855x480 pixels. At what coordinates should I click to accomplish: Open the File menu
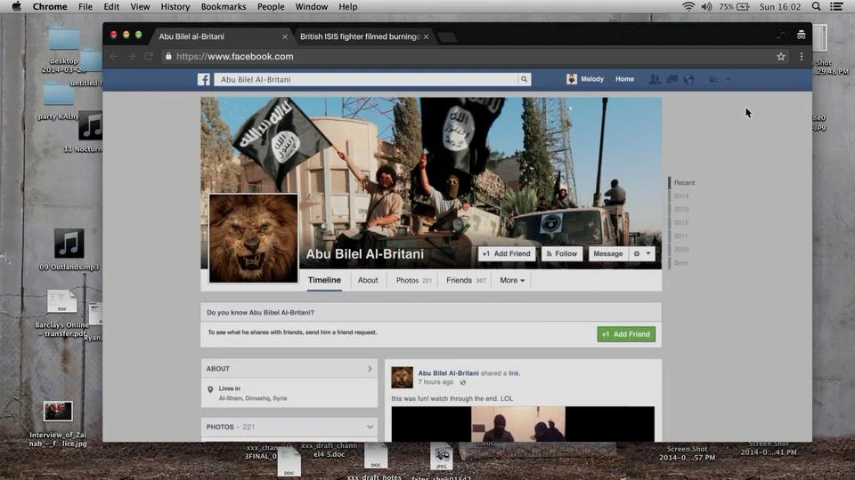click(x=85, y=6)
